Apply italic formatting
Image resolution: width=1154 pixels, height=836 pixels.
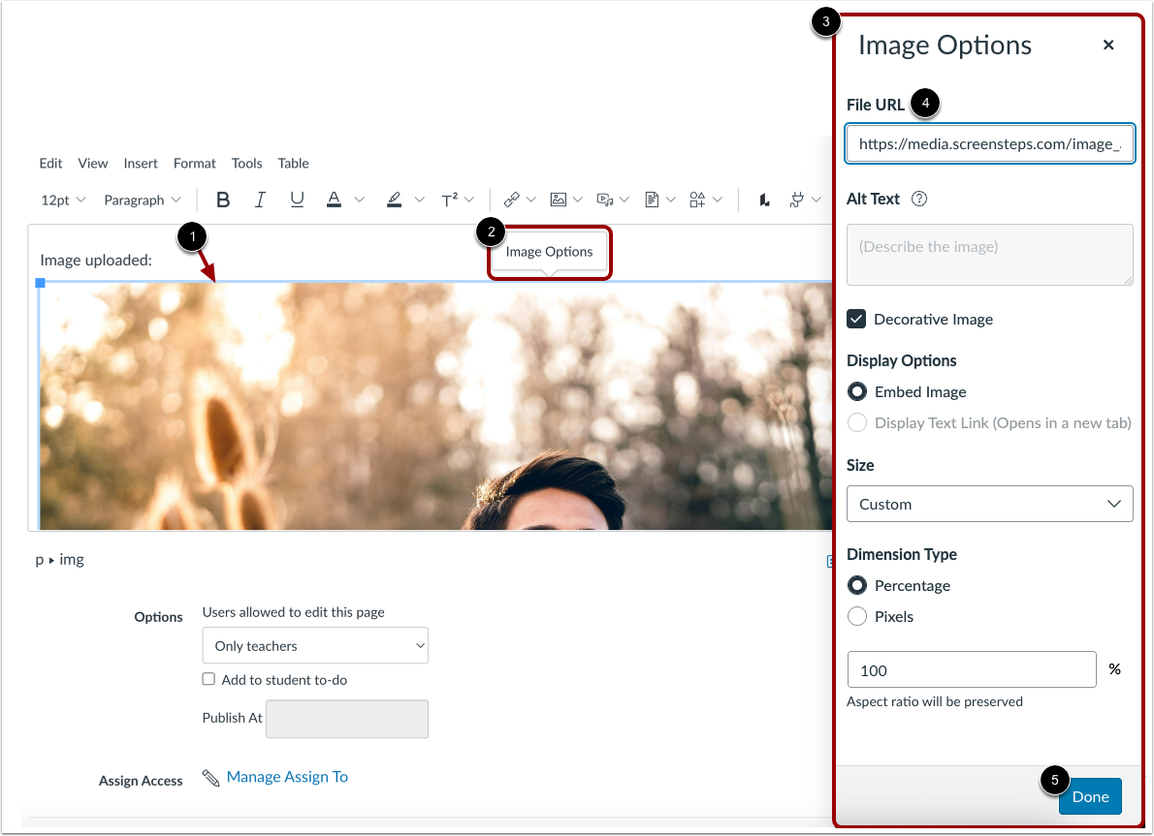point(260,200)
